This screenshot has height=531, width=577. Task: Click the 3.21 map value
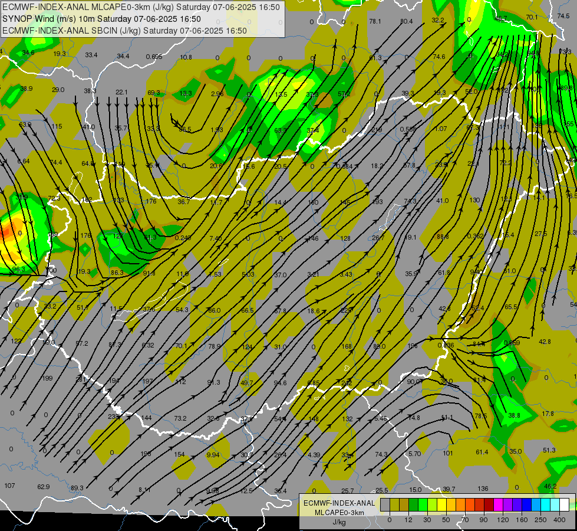(313, 274)
